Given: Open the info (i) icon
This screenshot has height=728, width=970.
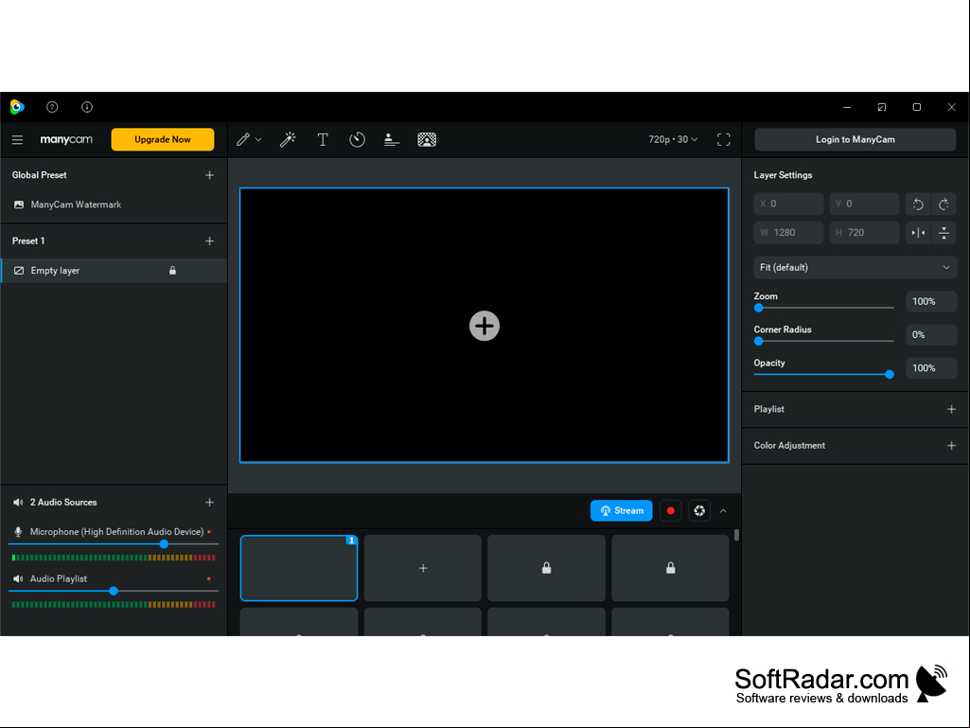Looking at the screenshot, I should point(87,107).
